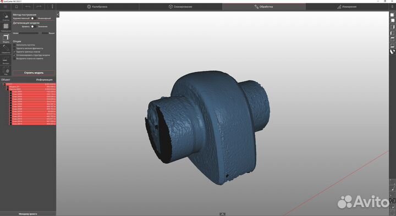
Task: Collapse the Группа_0001 tree node
Action: (x=8, y=89)
